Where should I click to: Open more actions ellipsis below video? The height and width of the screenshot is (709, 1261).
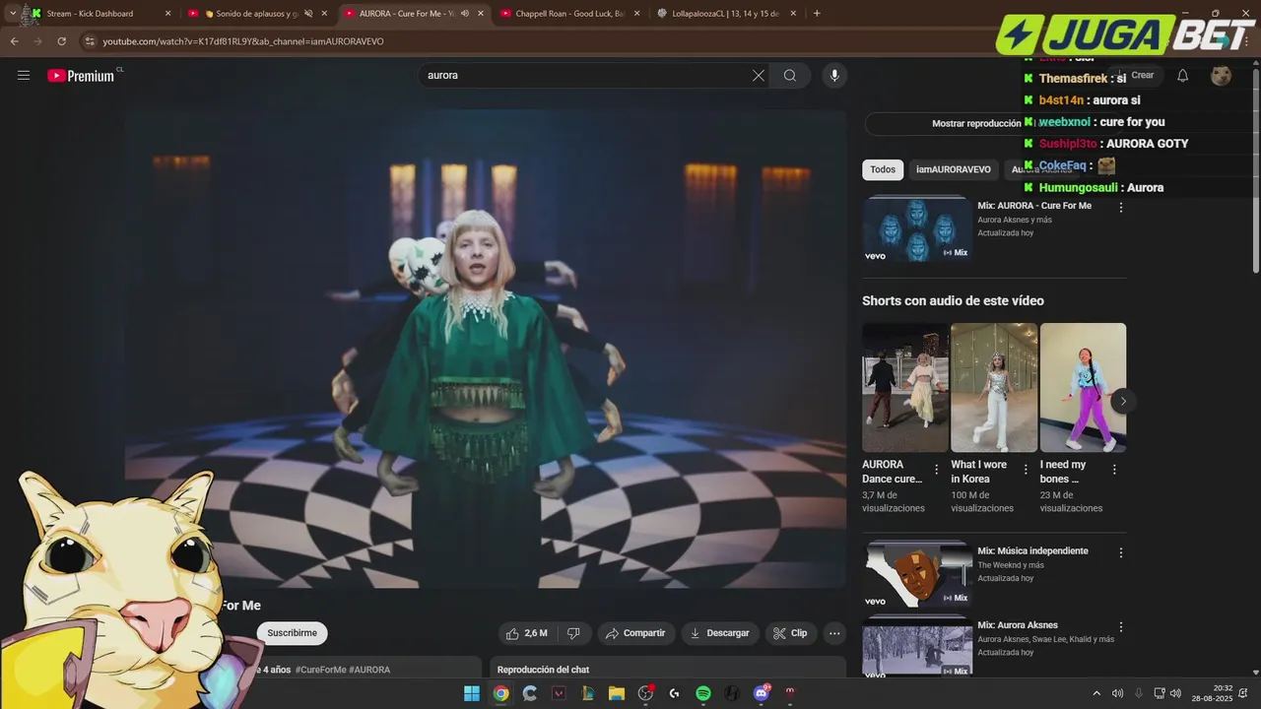[834, 633]
